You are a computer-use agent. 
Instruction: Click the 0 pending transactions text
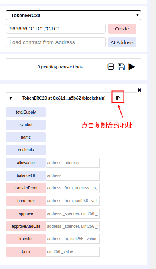coord(60,67)
